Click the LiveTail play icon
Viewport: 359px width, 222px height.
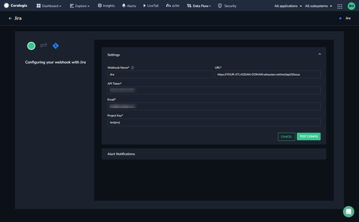point(144,6)
